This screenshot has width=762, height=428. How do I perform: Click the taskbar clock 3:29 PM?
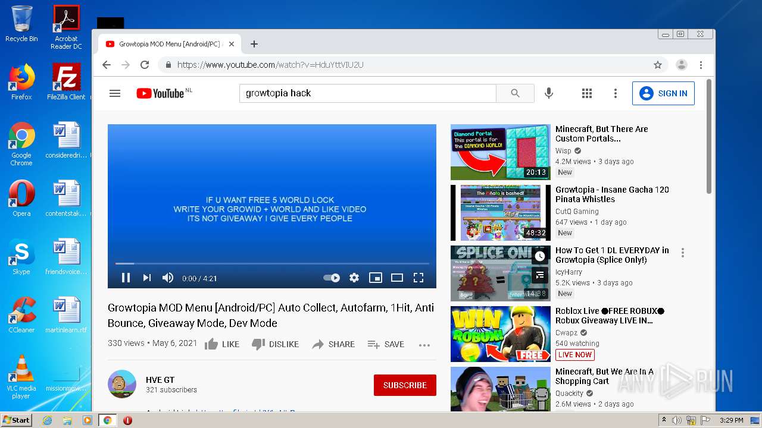point(731,420)
